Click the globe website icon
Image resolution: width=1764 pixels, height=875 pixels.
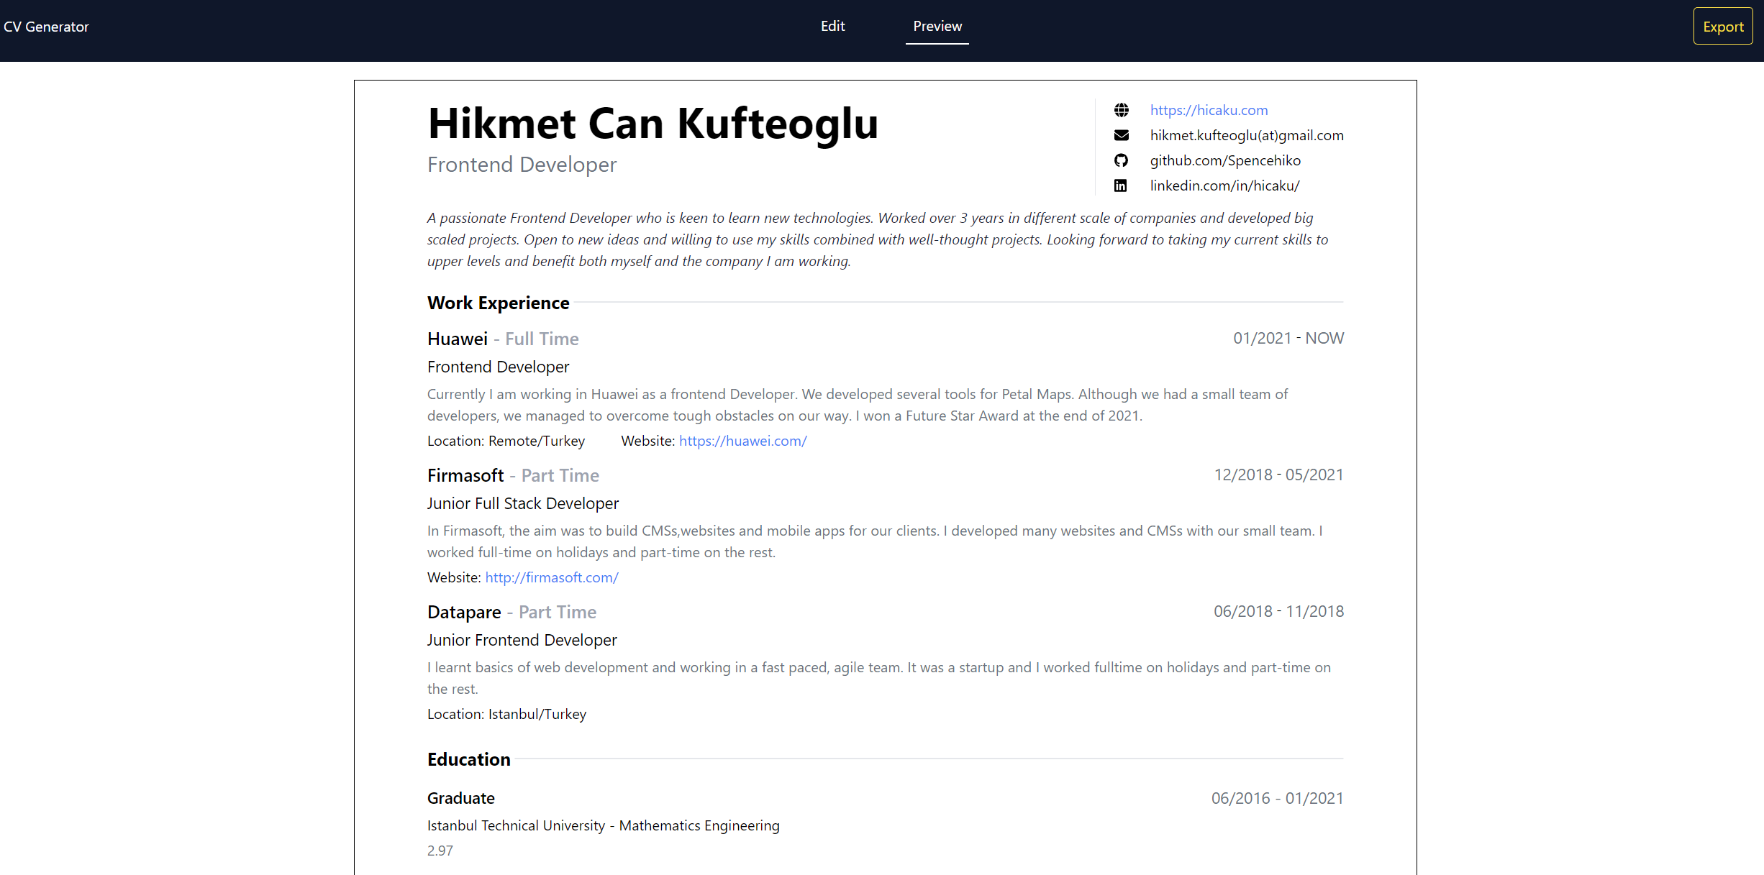[1121, 110]
